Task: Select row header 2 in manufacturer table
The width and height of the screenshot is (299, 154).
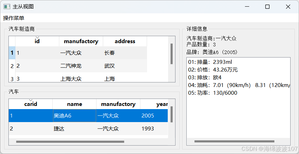Action: pos(12,66)
